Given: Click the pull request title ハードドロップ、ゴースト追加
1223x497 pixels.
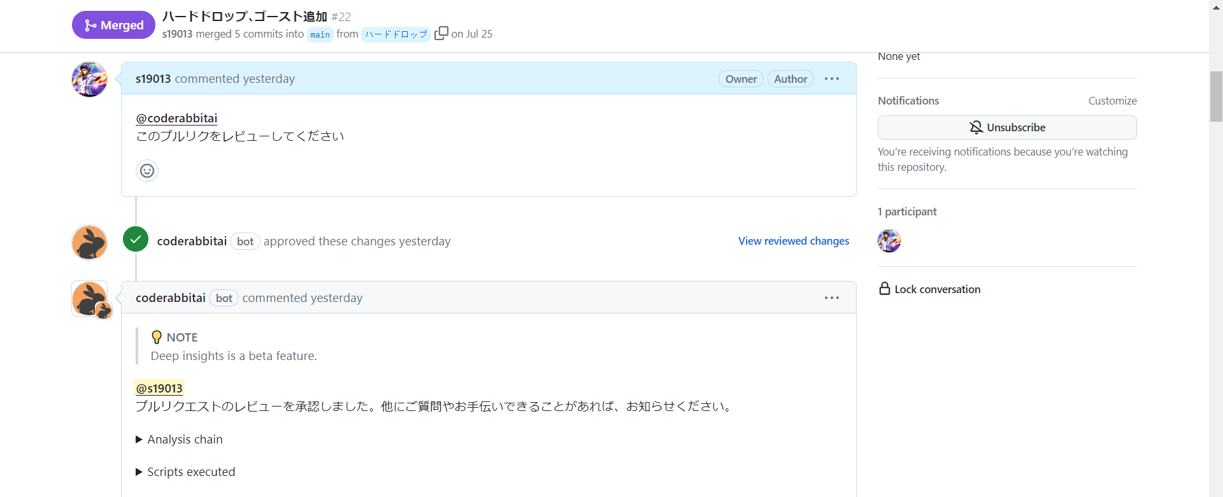Looking at the screenshot, I should pos(245,17).
